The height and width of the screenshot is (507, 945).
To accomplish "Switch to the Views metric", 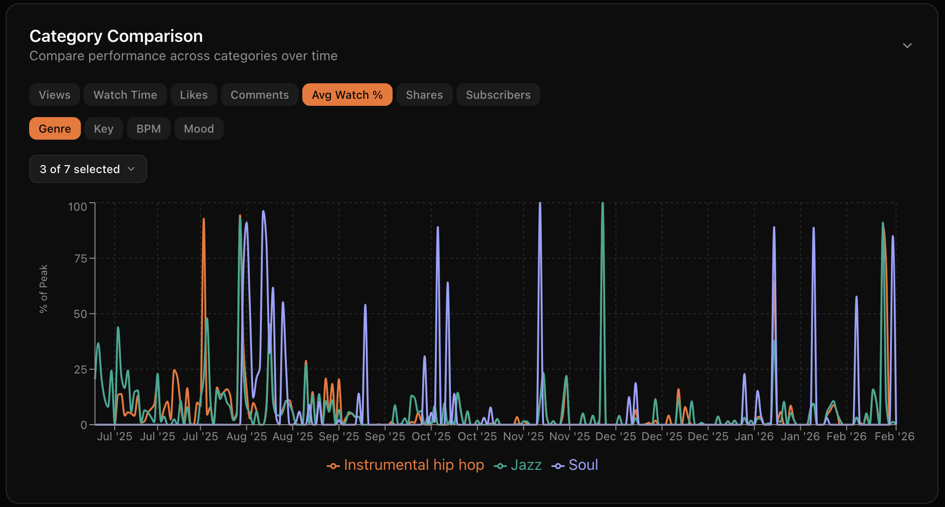I will 54,95.
